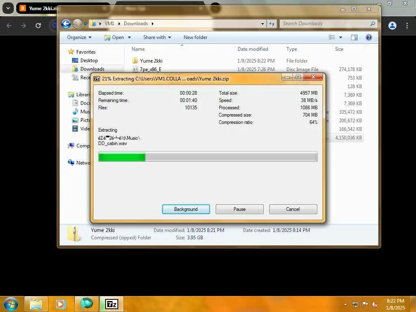Go back in Explorer window
This screenshot has height=312, width=416.
pyautogui.click(x=66, y=24)
